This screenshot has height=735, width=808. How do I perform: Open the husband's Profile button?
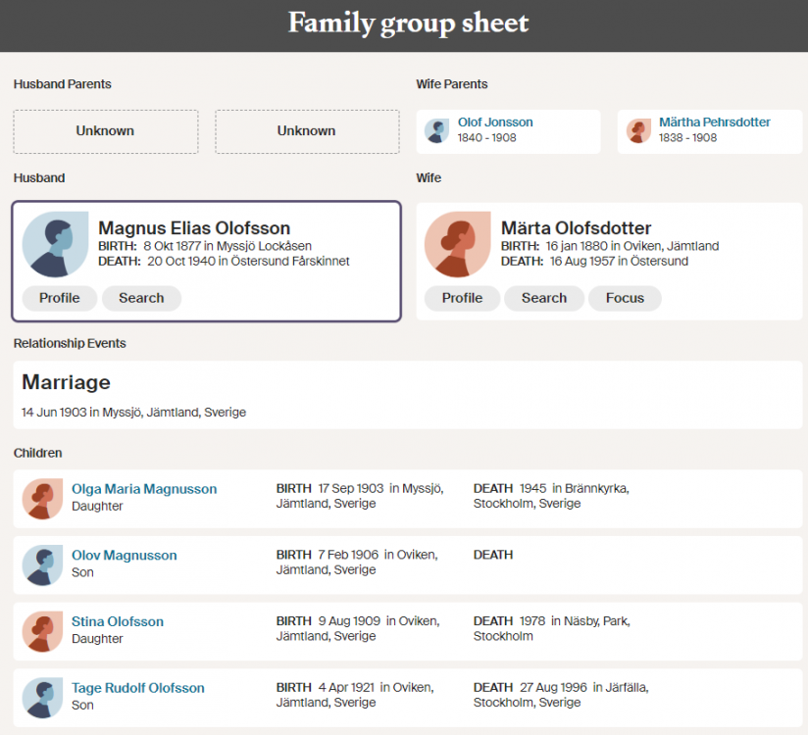click(60, 298)
